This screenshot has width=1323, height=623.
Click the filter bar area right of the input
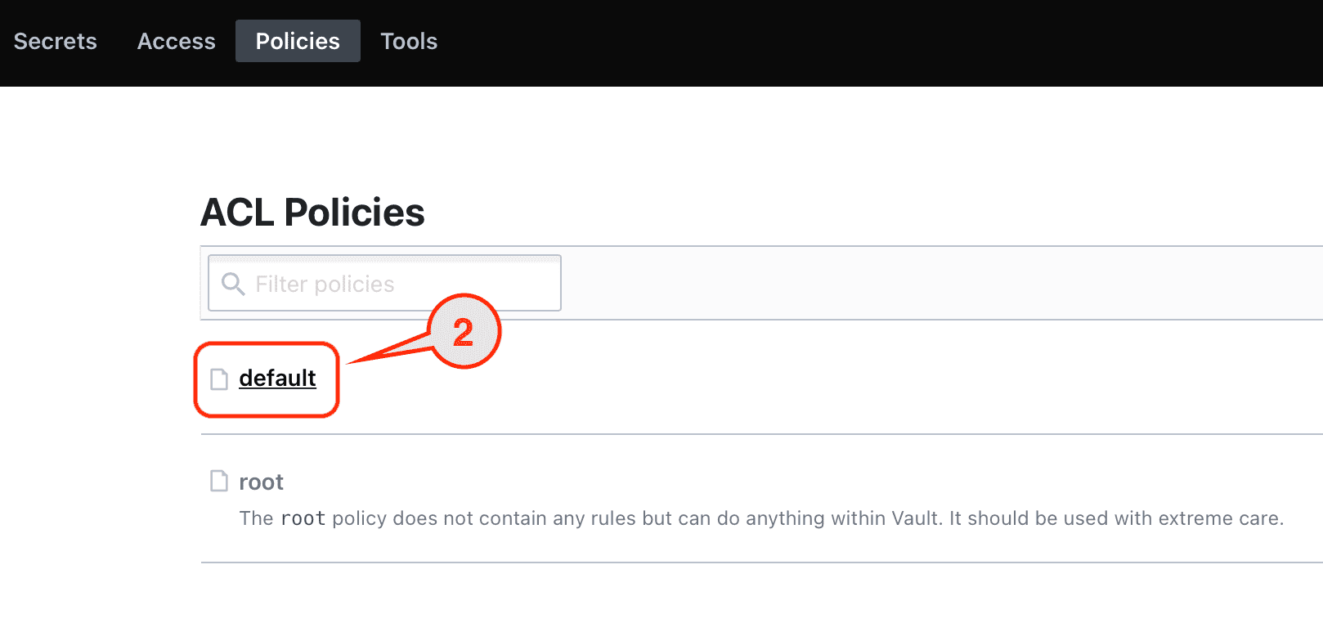899,283
